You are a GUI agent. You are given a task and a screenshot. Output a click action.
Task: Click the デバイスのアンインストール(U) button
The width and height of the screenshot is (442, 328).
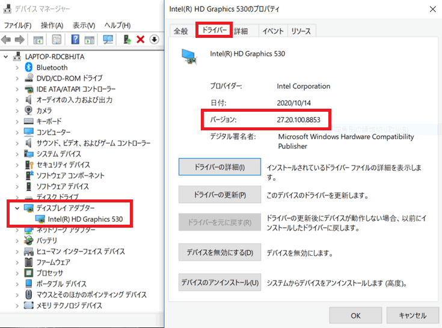click(219, 282)
